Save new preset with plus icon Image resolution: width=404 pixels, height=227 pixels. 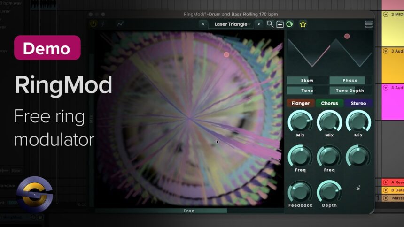pyautogui.click(x=280, y=24)
